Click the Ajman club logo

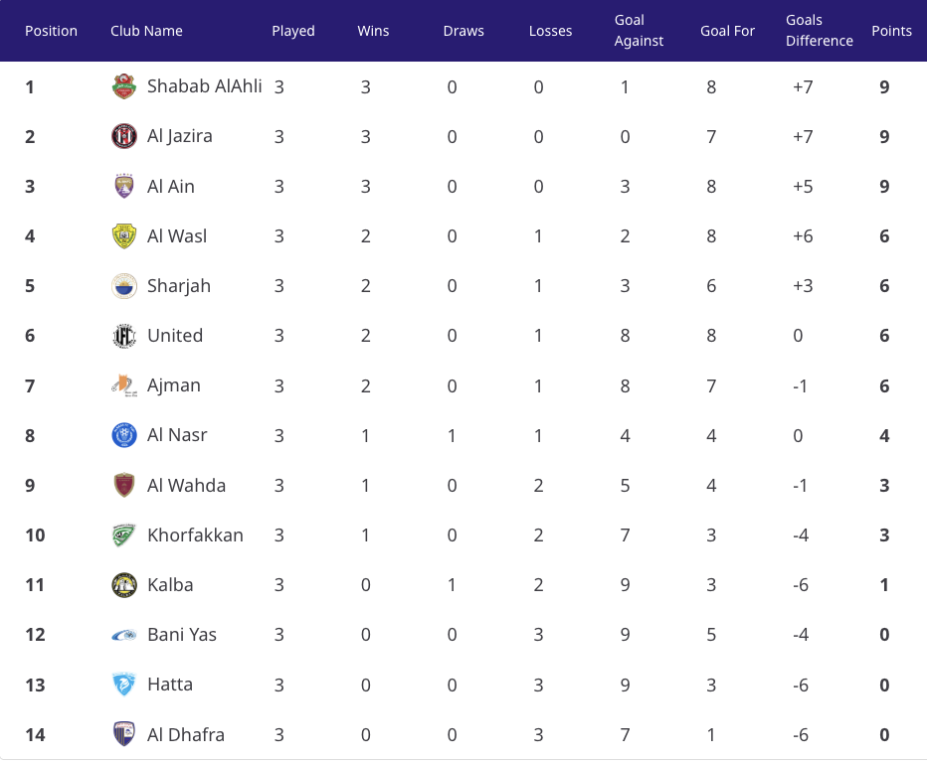tap(124, 385)
